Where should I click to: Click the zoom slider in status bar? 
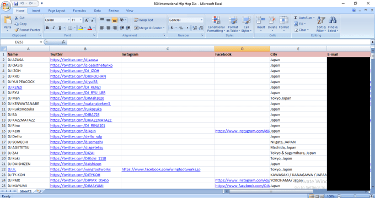(x=355, y=196)
